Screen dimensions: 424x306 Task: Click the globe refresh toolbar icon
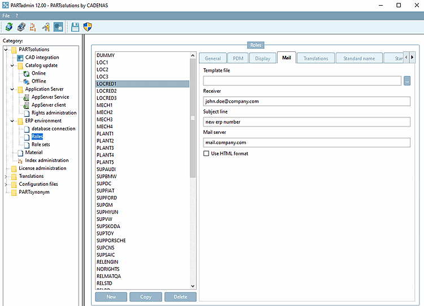pos(9,27)
